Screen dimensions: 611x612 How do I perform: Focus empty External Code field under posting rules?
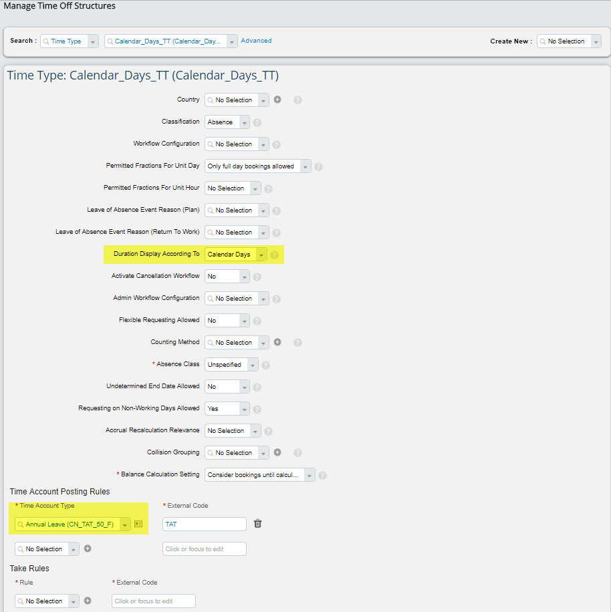click(x=204, y=549)
